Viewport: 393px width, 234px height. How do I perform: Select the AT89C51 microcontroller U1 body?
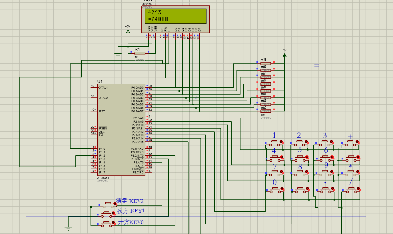pos(121,130)
